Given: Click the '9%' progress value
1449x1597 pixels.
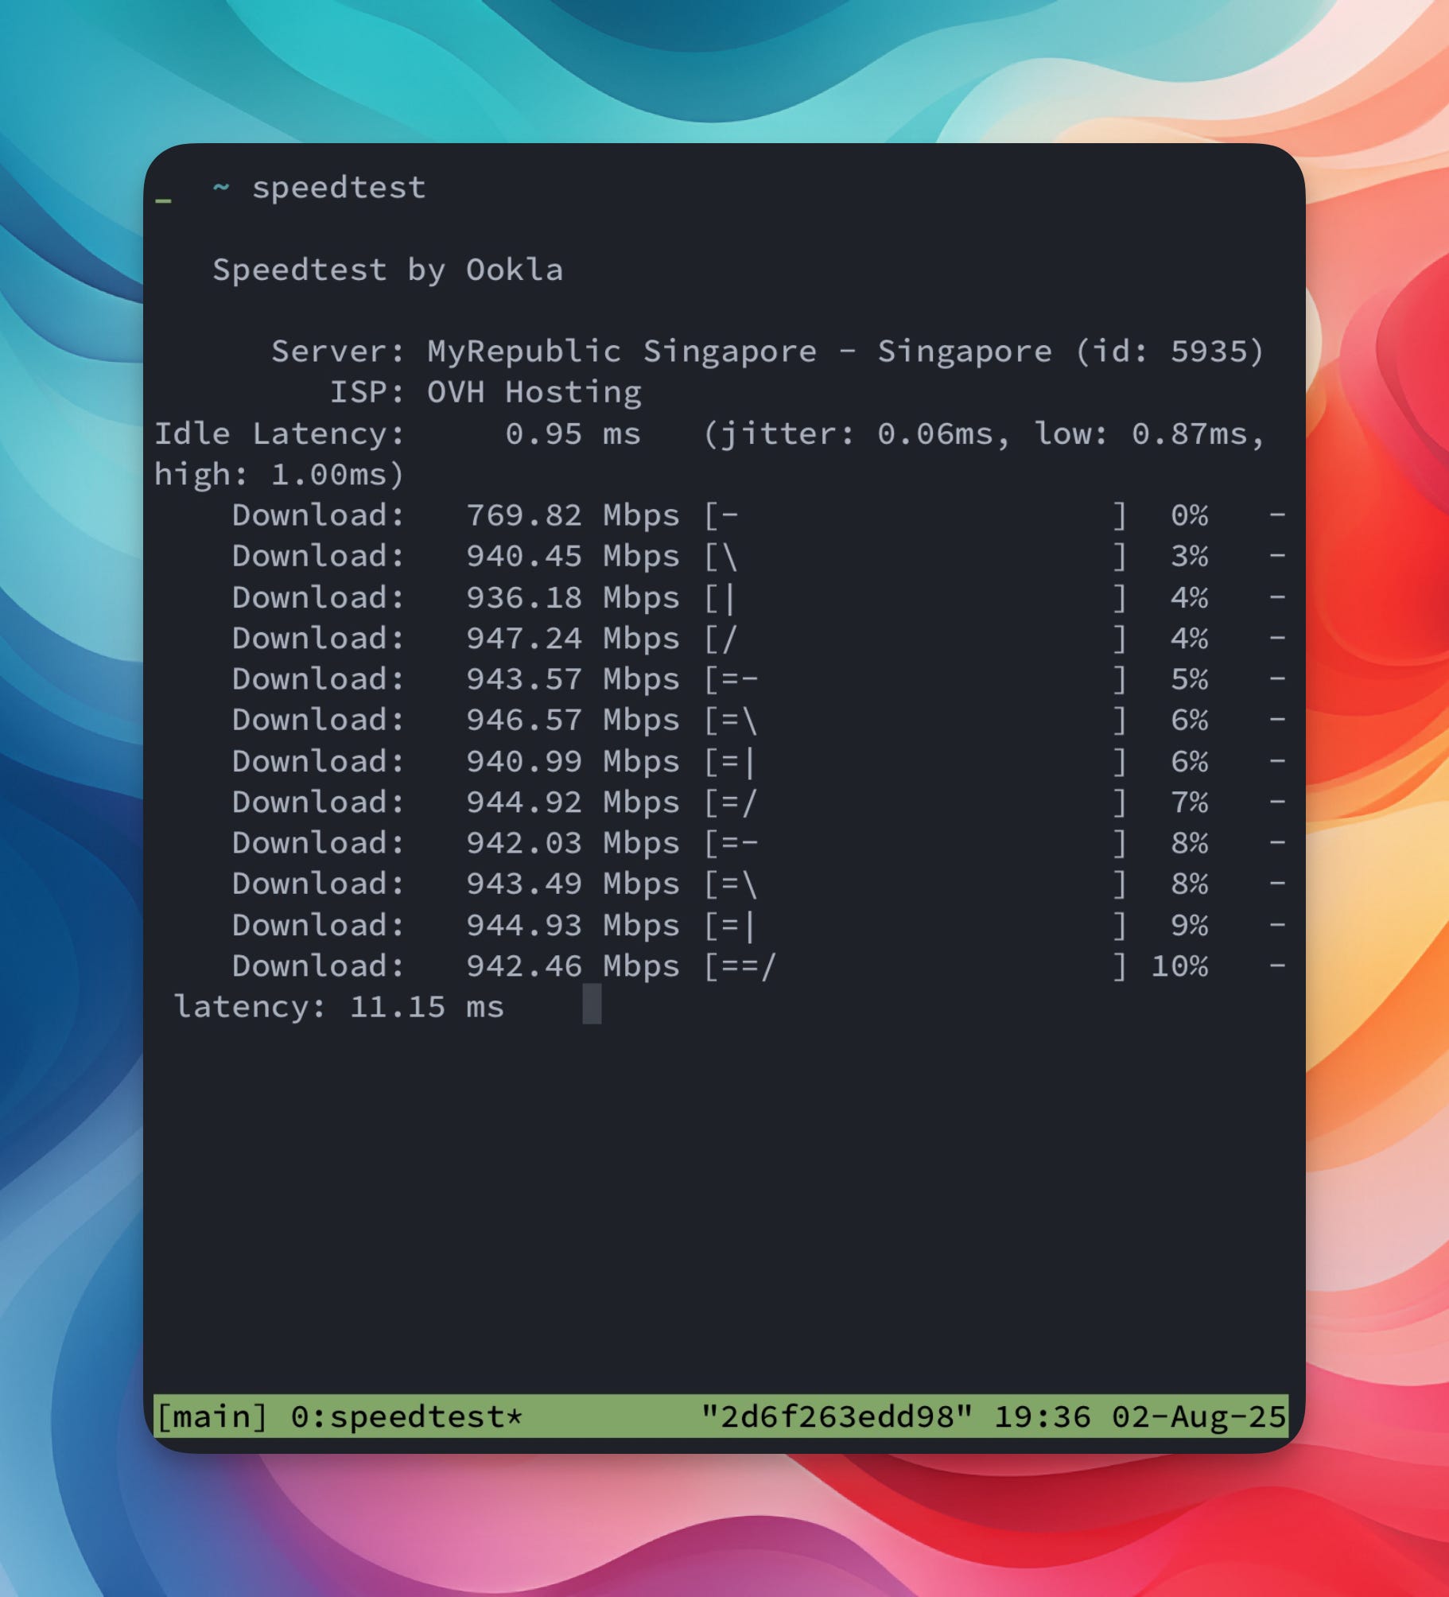Looking at the screenshot, I should (x=1190, y=926).
